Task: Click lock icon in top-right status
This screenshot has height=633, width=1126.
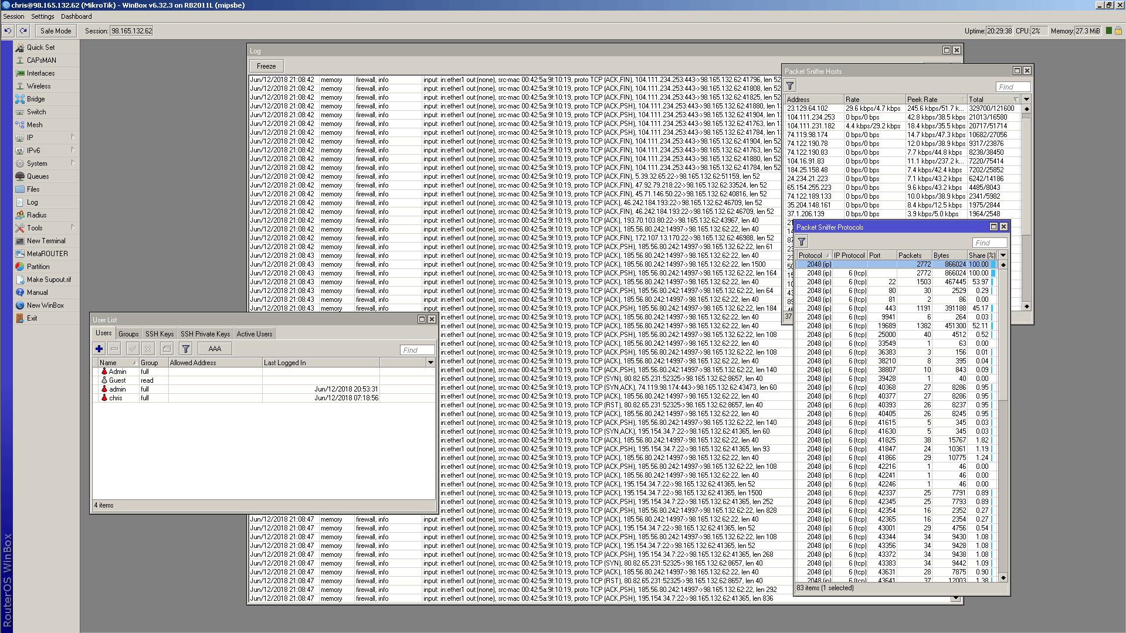Action: (x=1118, y=31)
